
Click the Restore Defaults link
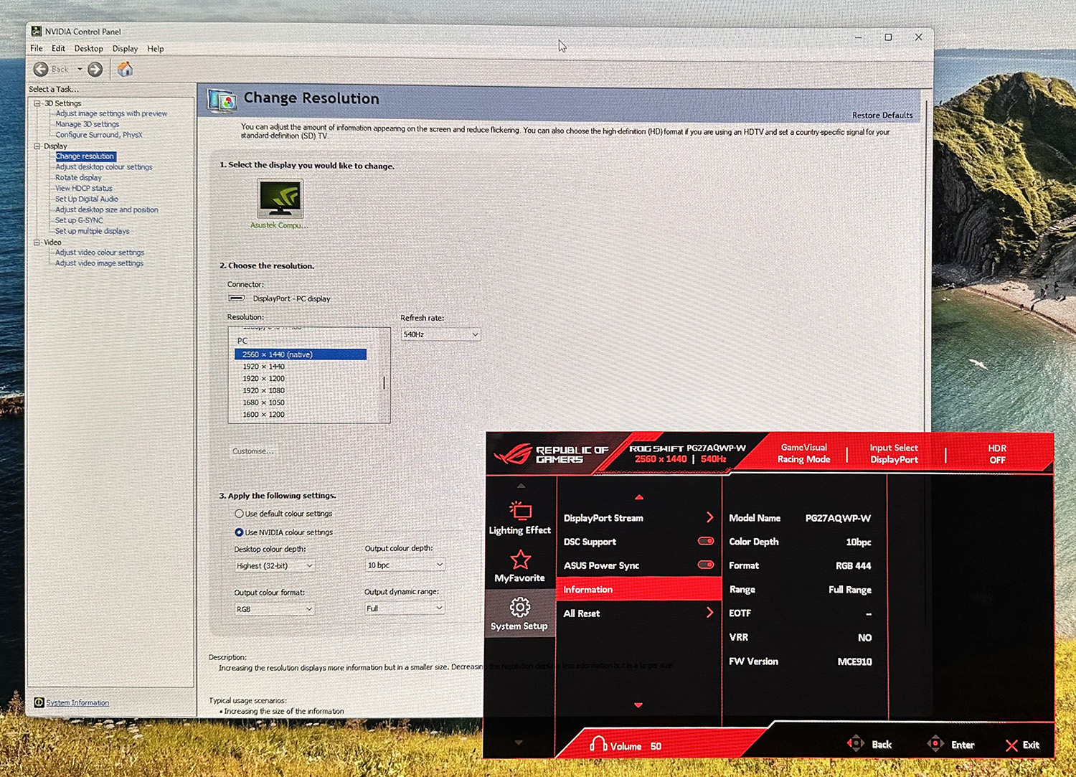882,116
